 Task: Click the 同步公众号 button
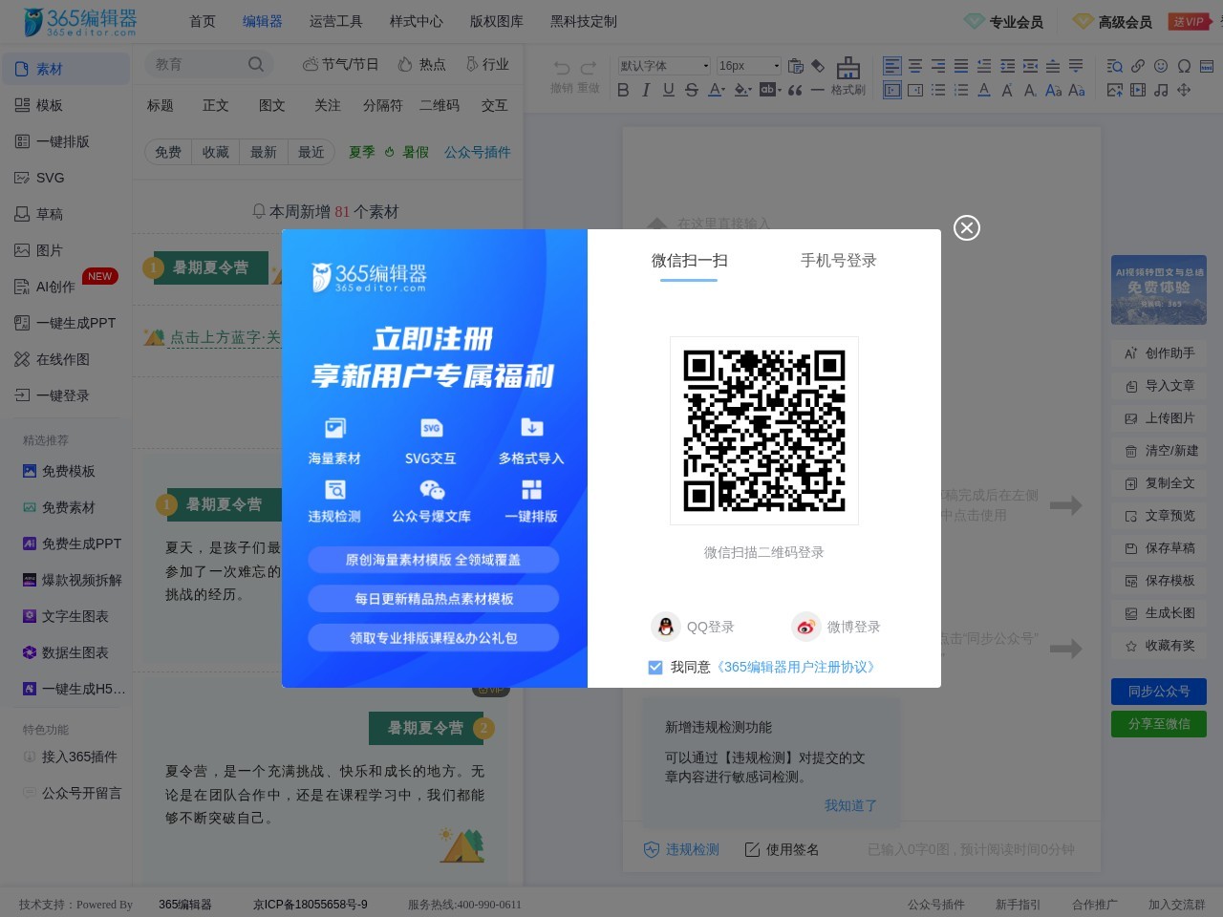click(1159, 692)
